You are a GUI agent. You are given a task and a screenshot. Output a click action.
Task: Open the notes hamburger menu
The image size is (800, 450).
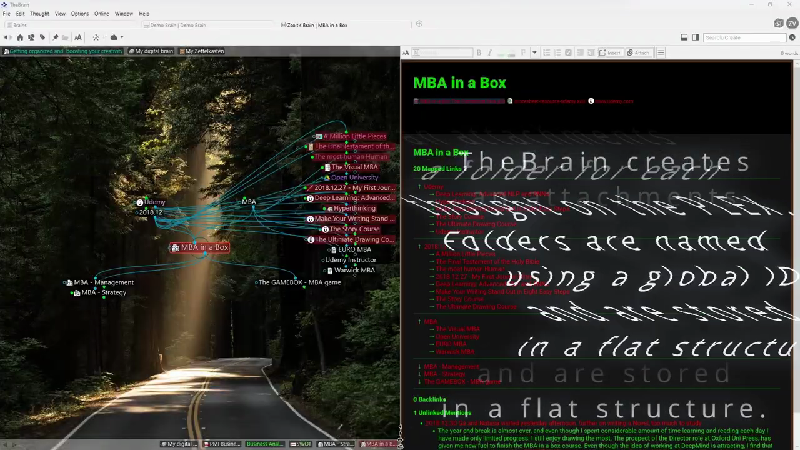[661, 52]
